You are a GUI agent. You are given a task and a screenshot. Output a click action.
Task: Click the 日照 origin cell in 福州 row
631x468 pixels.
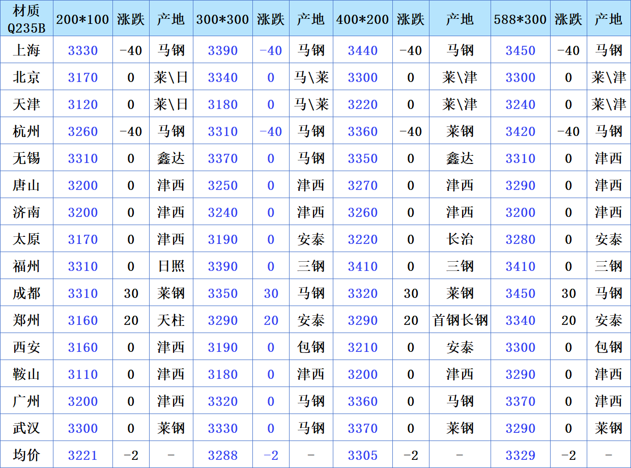coord(171,266)
